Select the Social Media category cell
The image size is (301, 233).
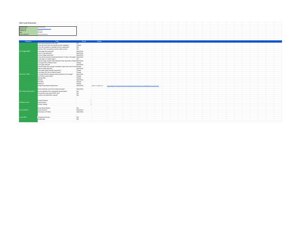tap(28, 110)
